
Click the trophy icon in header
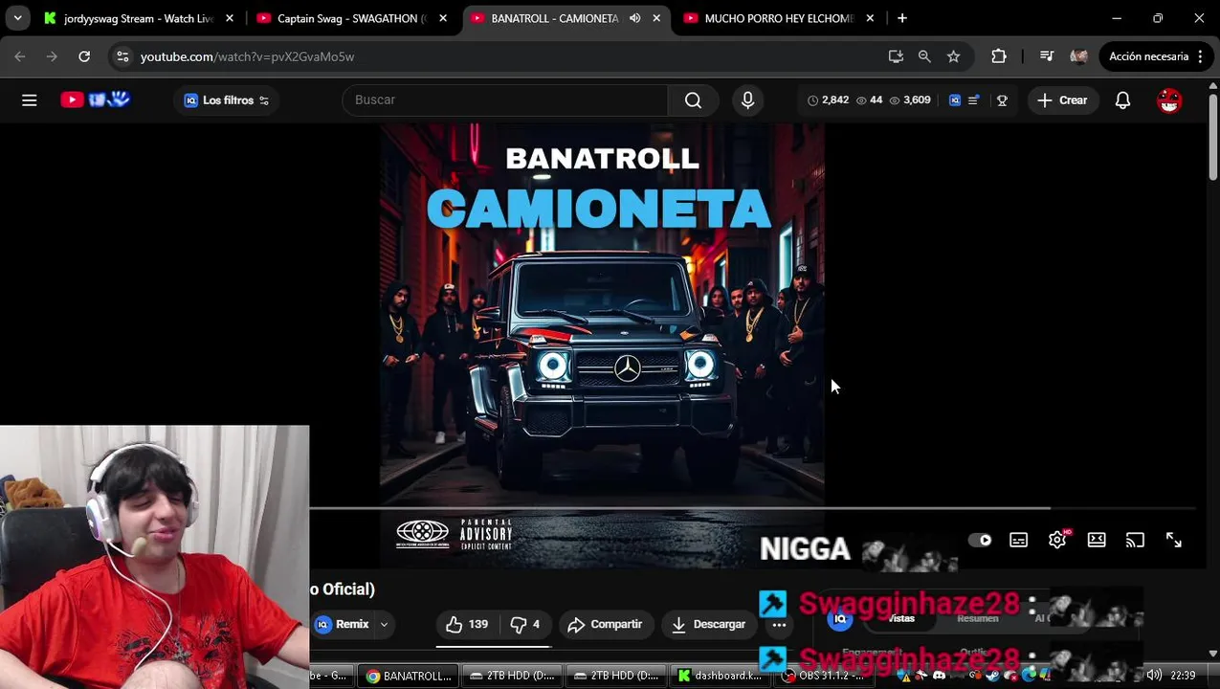point(1002,100)
